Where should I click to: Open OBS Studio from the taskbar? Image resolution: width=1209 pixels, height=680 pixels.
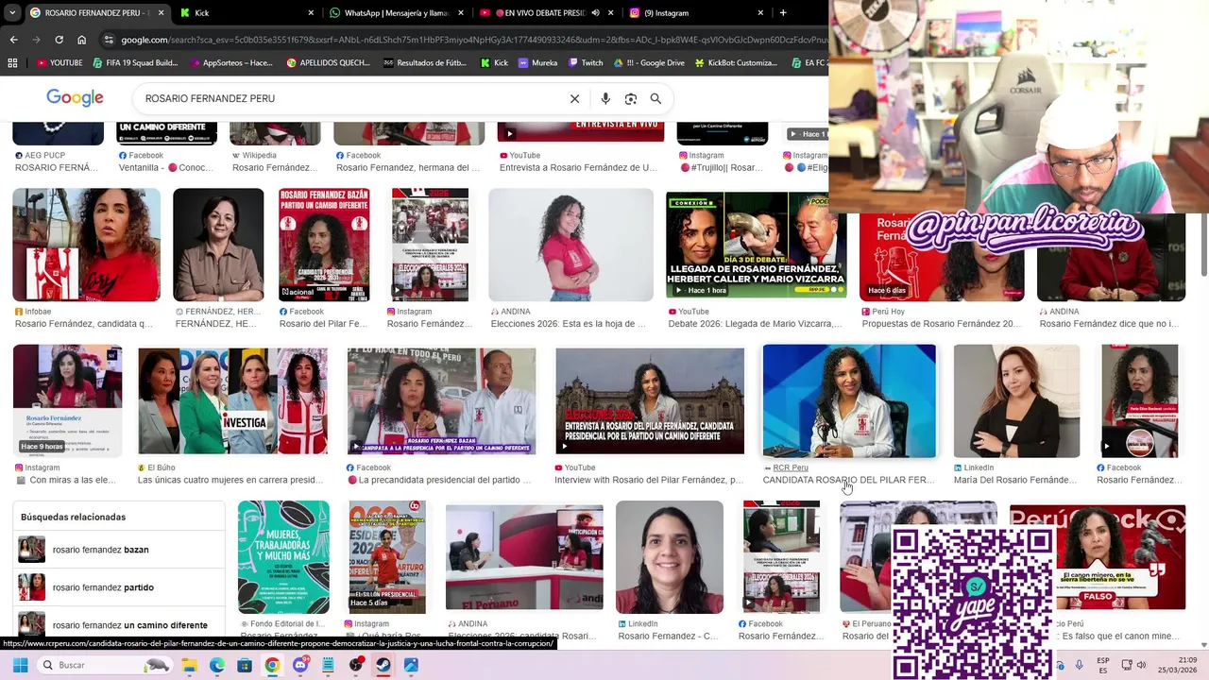(x=356, y=665)
